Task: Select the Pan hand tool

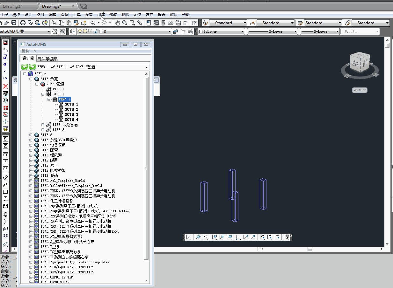Action: coord(118,23)
